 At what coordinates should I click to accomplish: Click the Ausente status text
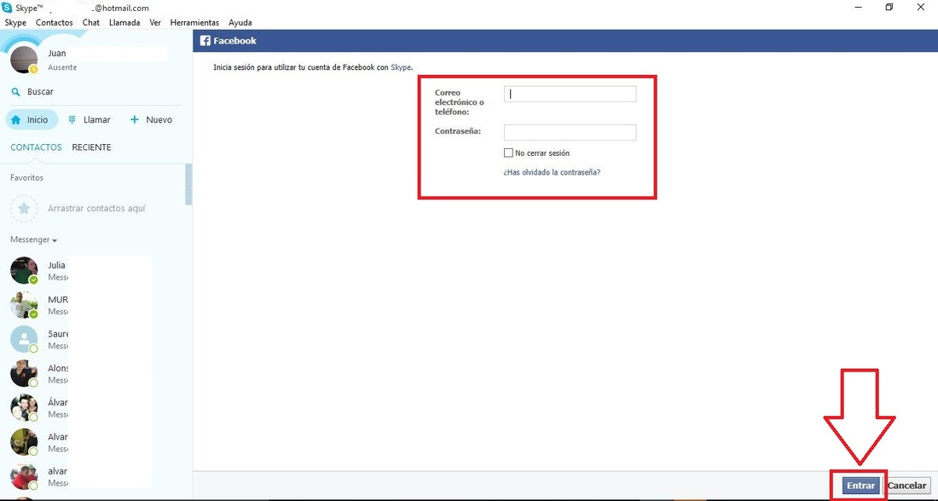pyautogui.click(x=62, y=67)
